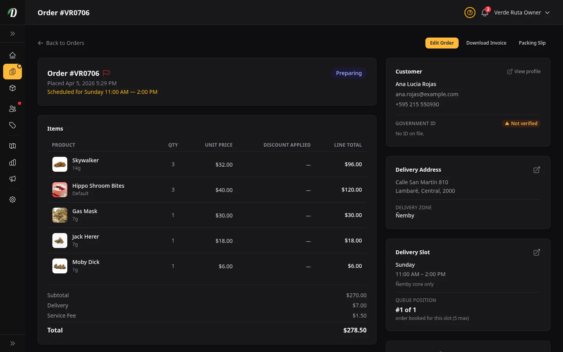The width and height of the screenshot is (563, 352).
Task: Select the Orders clipboard icon in sidebar
Action: 13,72
